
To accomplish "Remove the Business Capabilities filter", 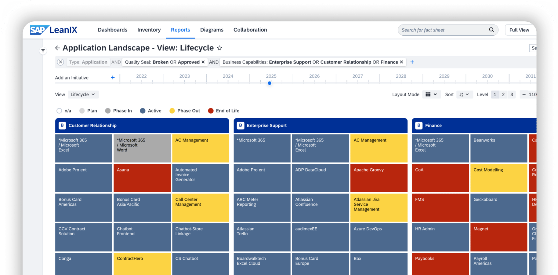I will pyautogui.click(x=401, y=62).
